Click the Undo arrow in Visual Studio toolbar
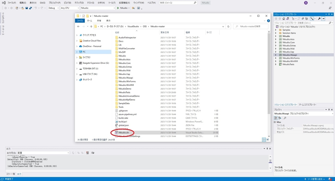Image resolution: width=335 pixels, height=181 pixels. (36, 8)
